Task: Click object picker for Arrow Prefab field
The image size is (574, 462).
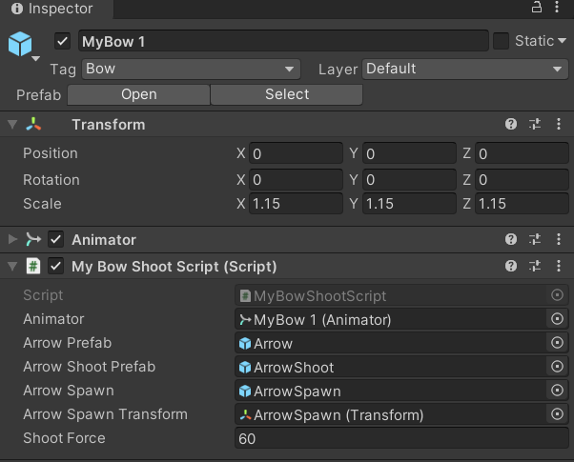Action: coord(558,343)
